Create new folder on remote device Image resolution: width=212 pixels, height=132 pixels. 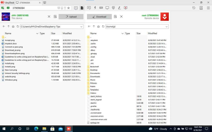click(x=115, y=16)
